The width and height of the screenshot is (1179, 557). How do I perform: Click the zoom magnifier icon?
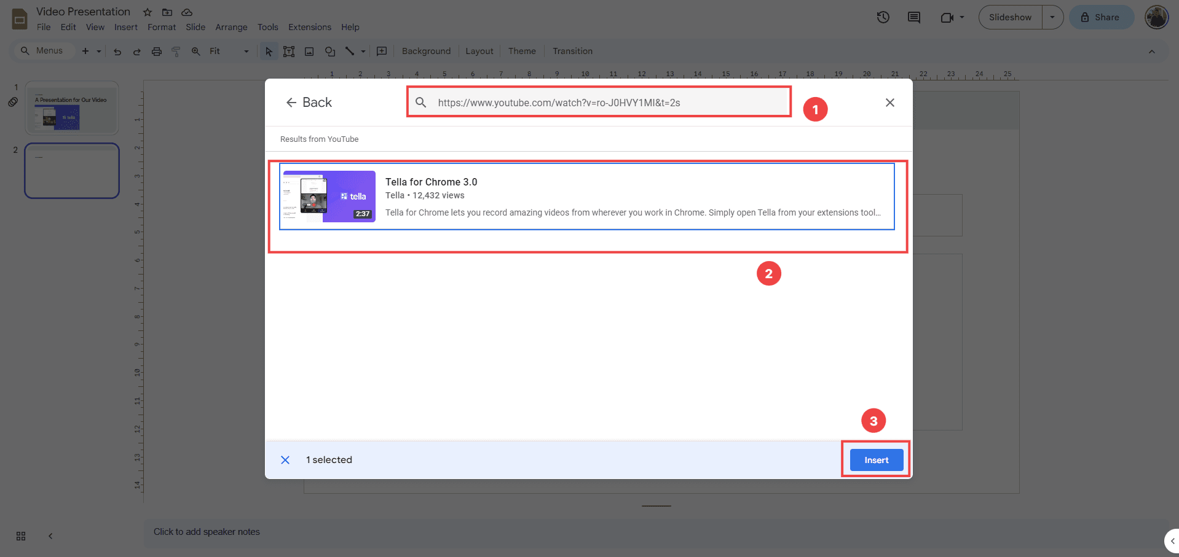(195, 52)
